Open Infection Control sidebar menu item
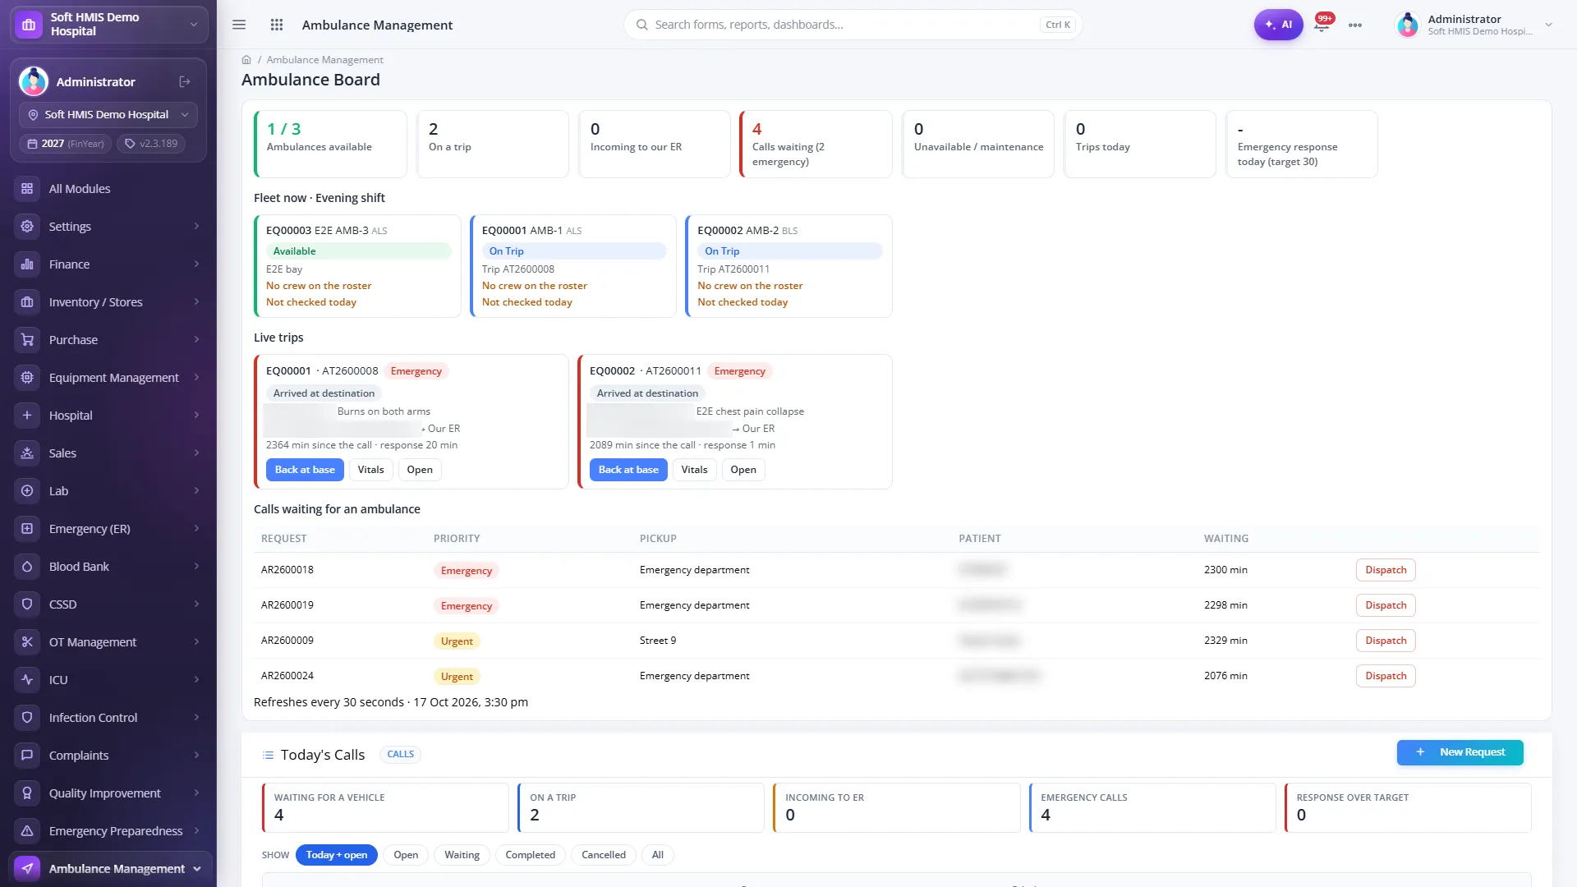 [108, 718]
